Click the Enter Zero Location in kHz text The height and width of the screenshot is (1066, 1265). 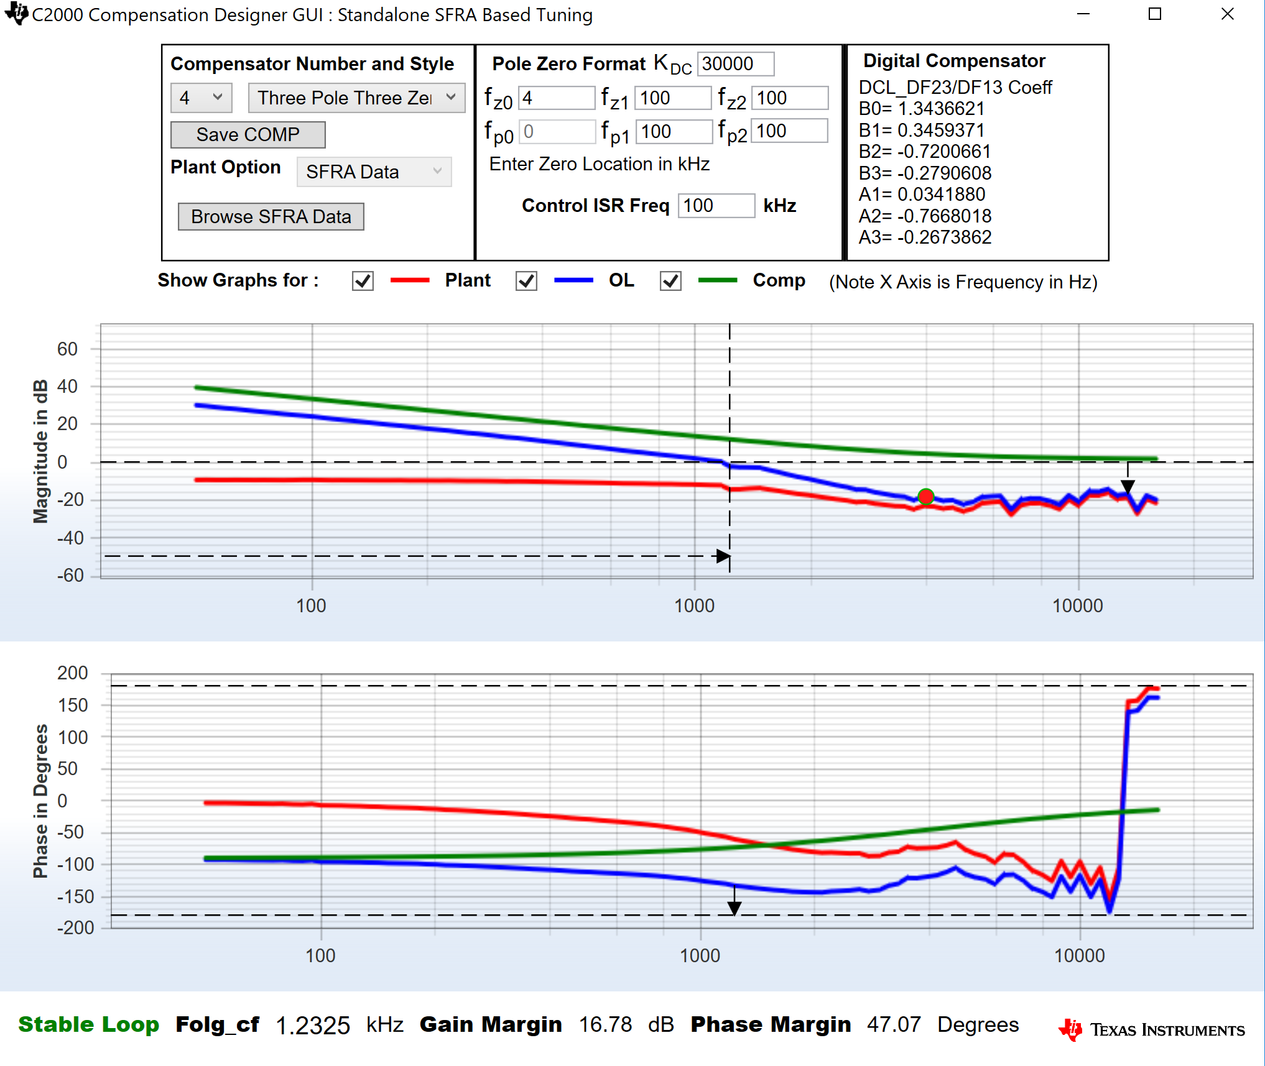[600, 163]
